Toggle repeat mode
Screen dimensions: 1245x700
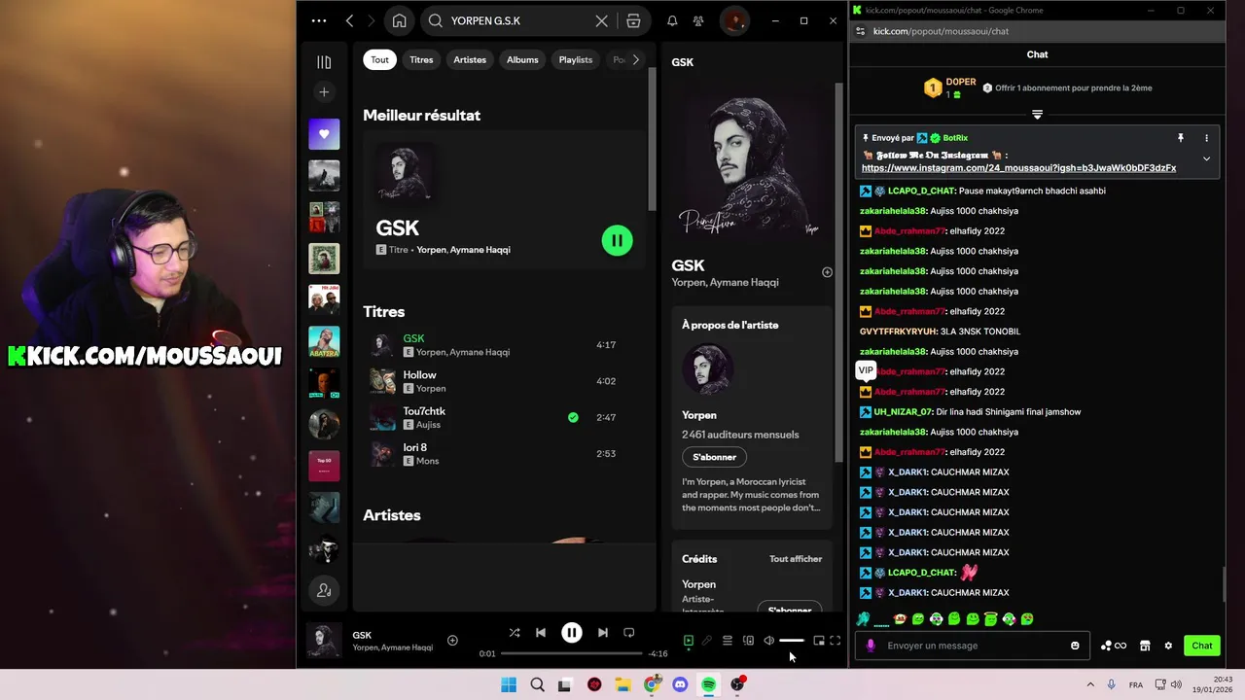[x=629, y=633]
